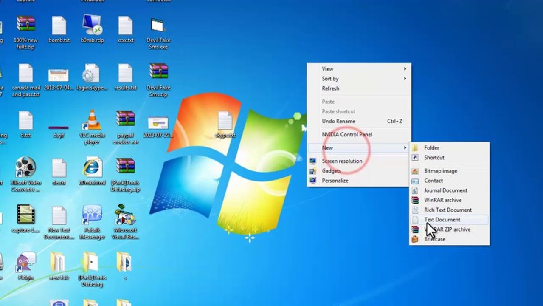The image size is (543, 306).
Task: Create a new Journal Document
Action: tap(449, 190)
